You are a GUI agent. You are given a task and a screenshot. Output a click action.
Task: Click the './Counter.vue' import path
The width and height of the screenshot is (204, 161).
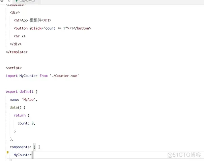[x=64, y=76]
